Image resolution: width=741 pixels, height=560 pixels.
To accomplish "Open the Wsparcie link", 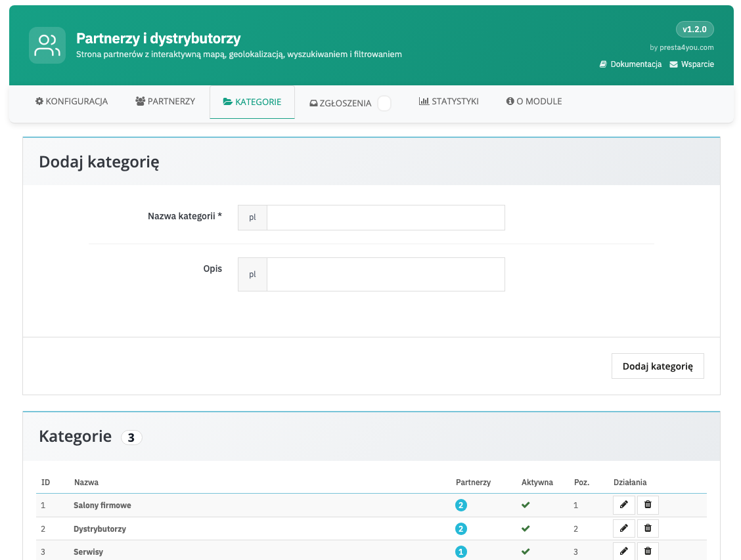I will [692, 64].
